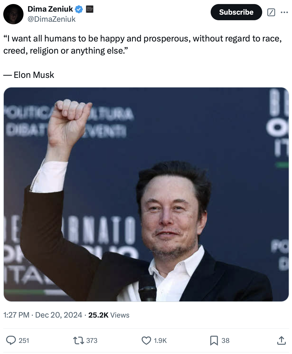
Task: Click the 373 reposts count
Action: (x=92, y=341)
